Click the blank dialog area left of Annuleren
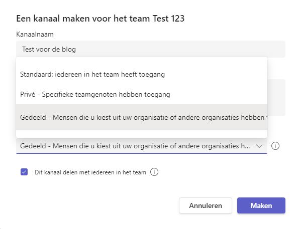 point(95,205)
